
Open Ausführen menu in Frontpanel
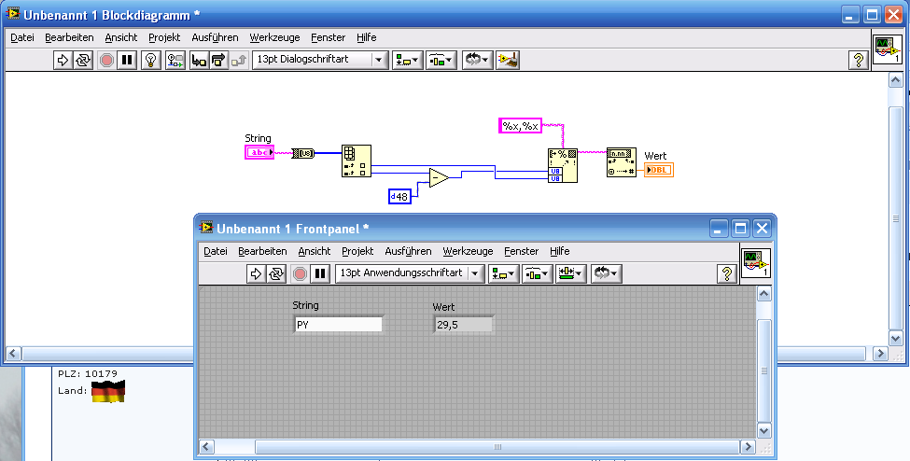click(x=408, y=251)
